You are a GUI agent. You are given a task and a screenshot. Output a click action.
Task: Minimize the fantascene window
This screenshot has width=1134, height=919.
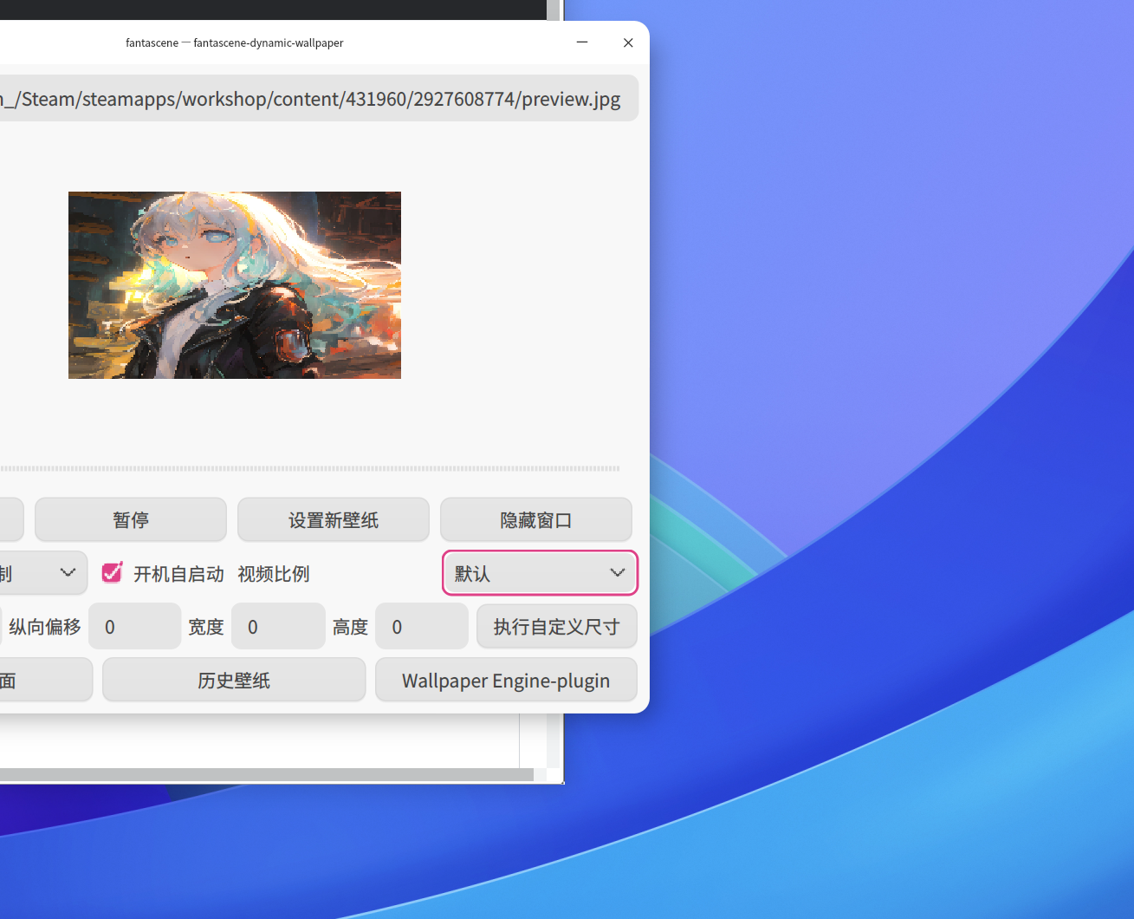(582, 42)
